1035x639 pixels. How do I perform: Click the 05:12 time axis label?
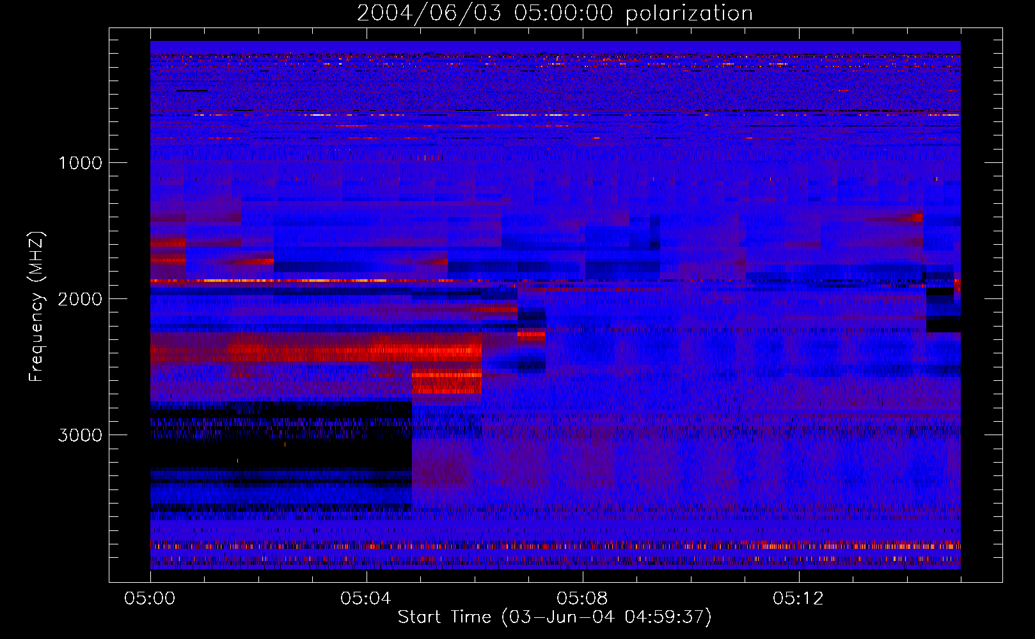click(798, 599)
